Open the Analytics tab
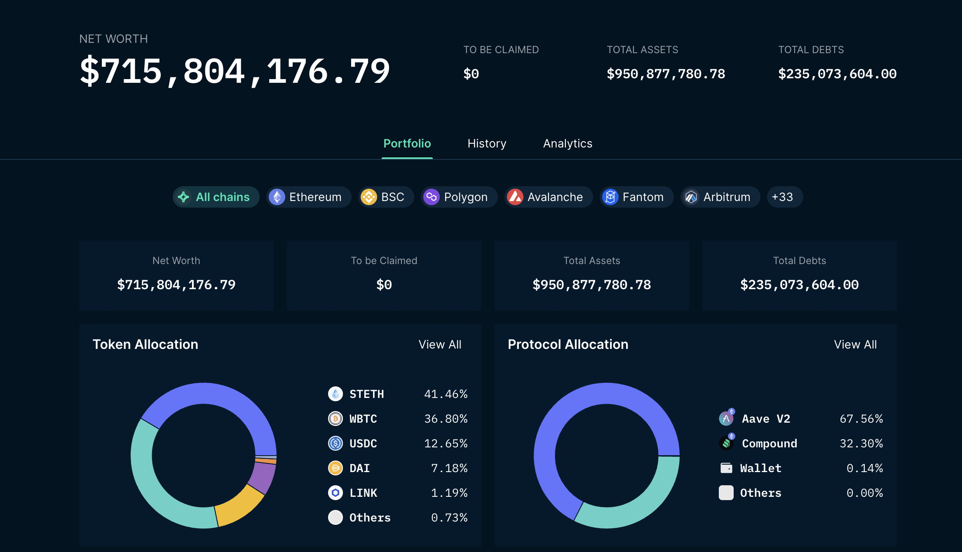Screen dimensions: 962x552 click(x=568, y=143)
